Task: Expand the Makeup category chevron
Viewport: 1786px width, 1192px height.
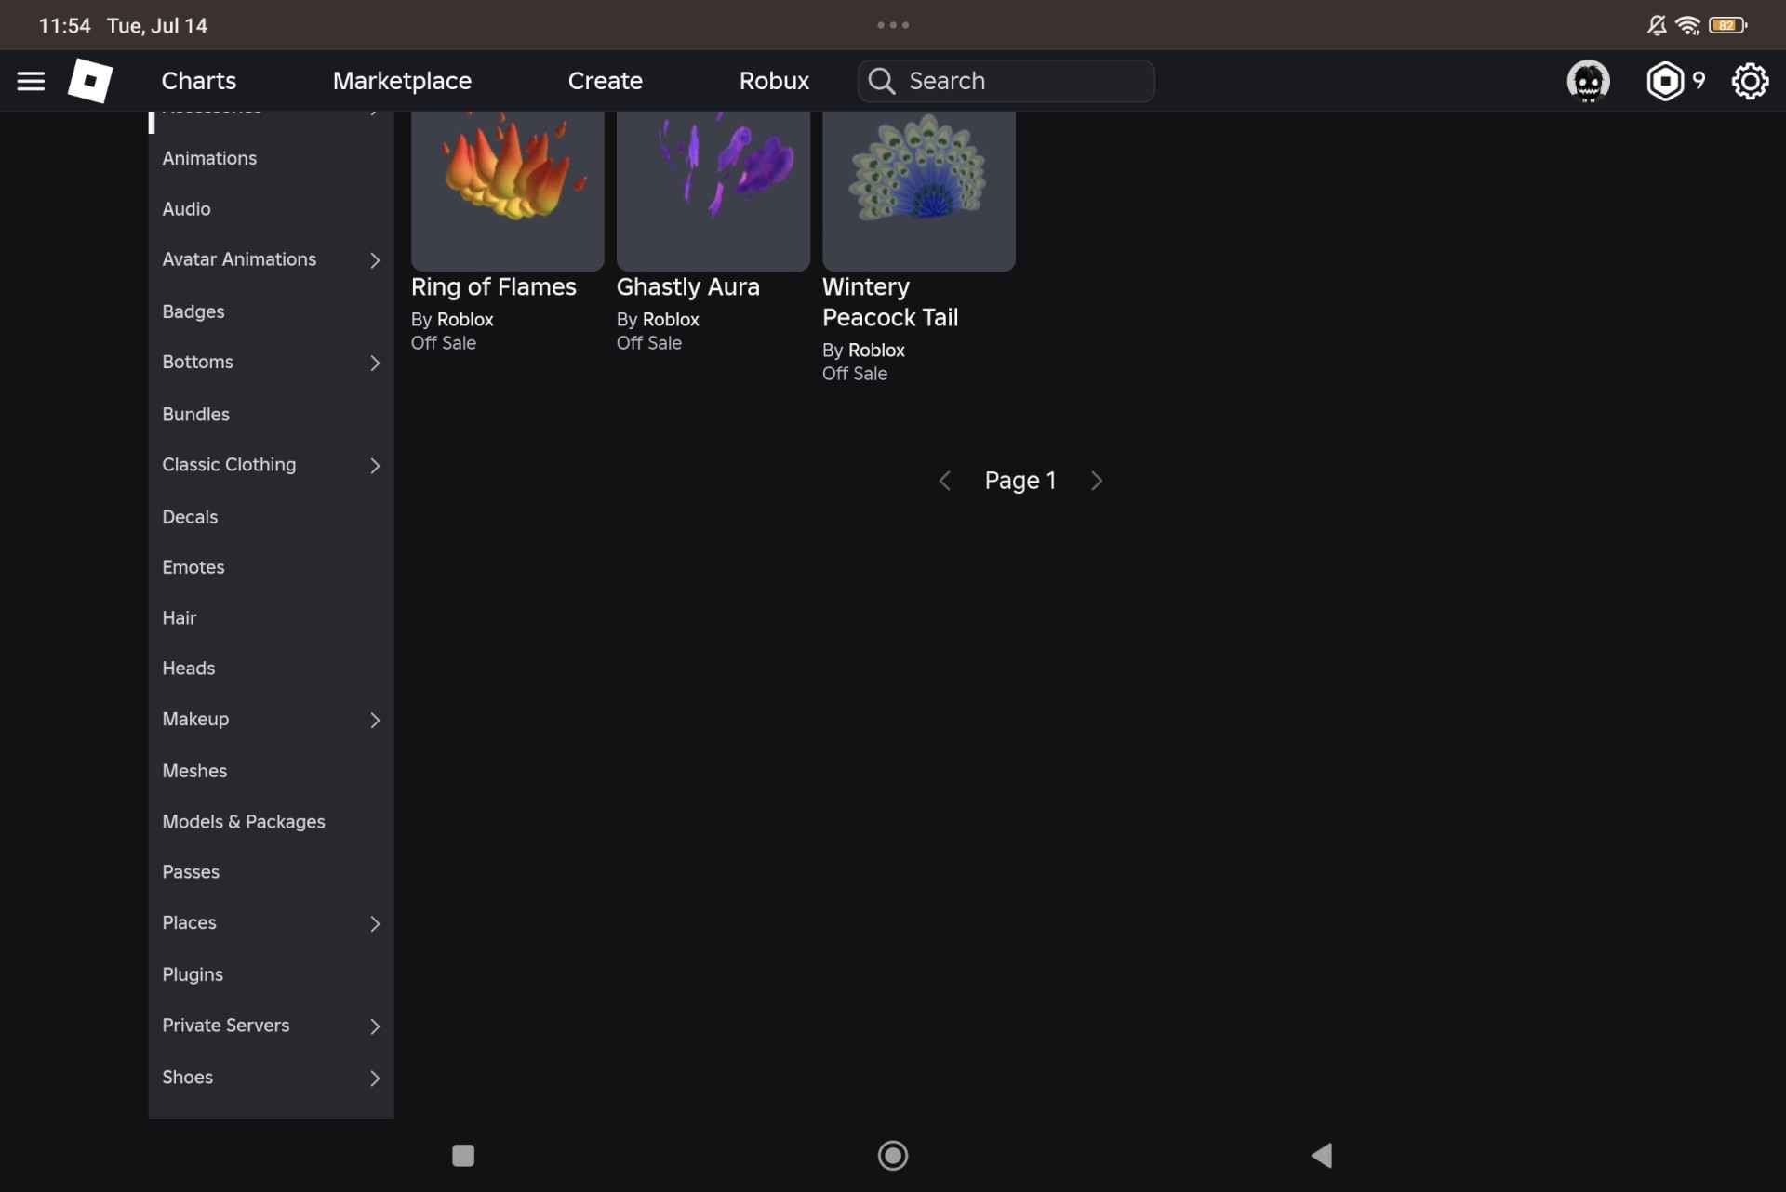Action: [x=375, y=720]
